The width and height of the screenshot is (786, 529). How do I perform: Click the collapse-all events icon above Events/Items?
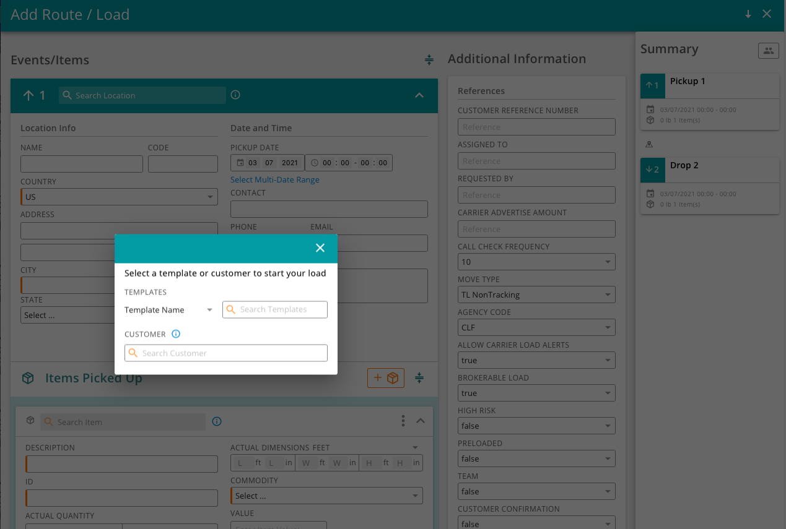[429, 60]
